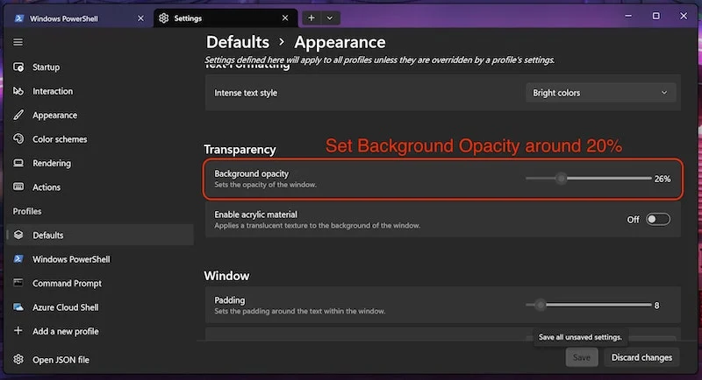
Task: Toggle Enable acrylic material switch
Action: [x=657, y=219]
